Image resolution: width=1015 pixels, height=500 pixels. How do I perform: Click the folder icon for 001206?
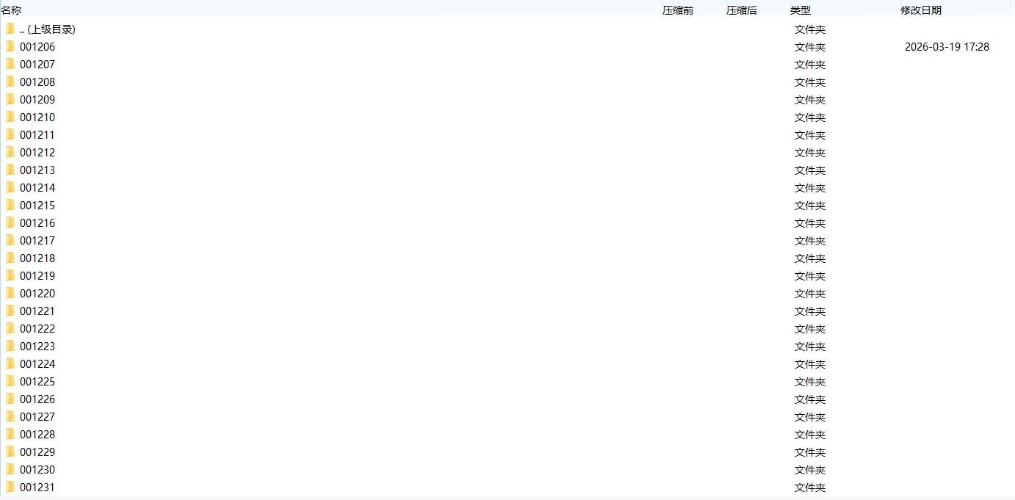10,47
